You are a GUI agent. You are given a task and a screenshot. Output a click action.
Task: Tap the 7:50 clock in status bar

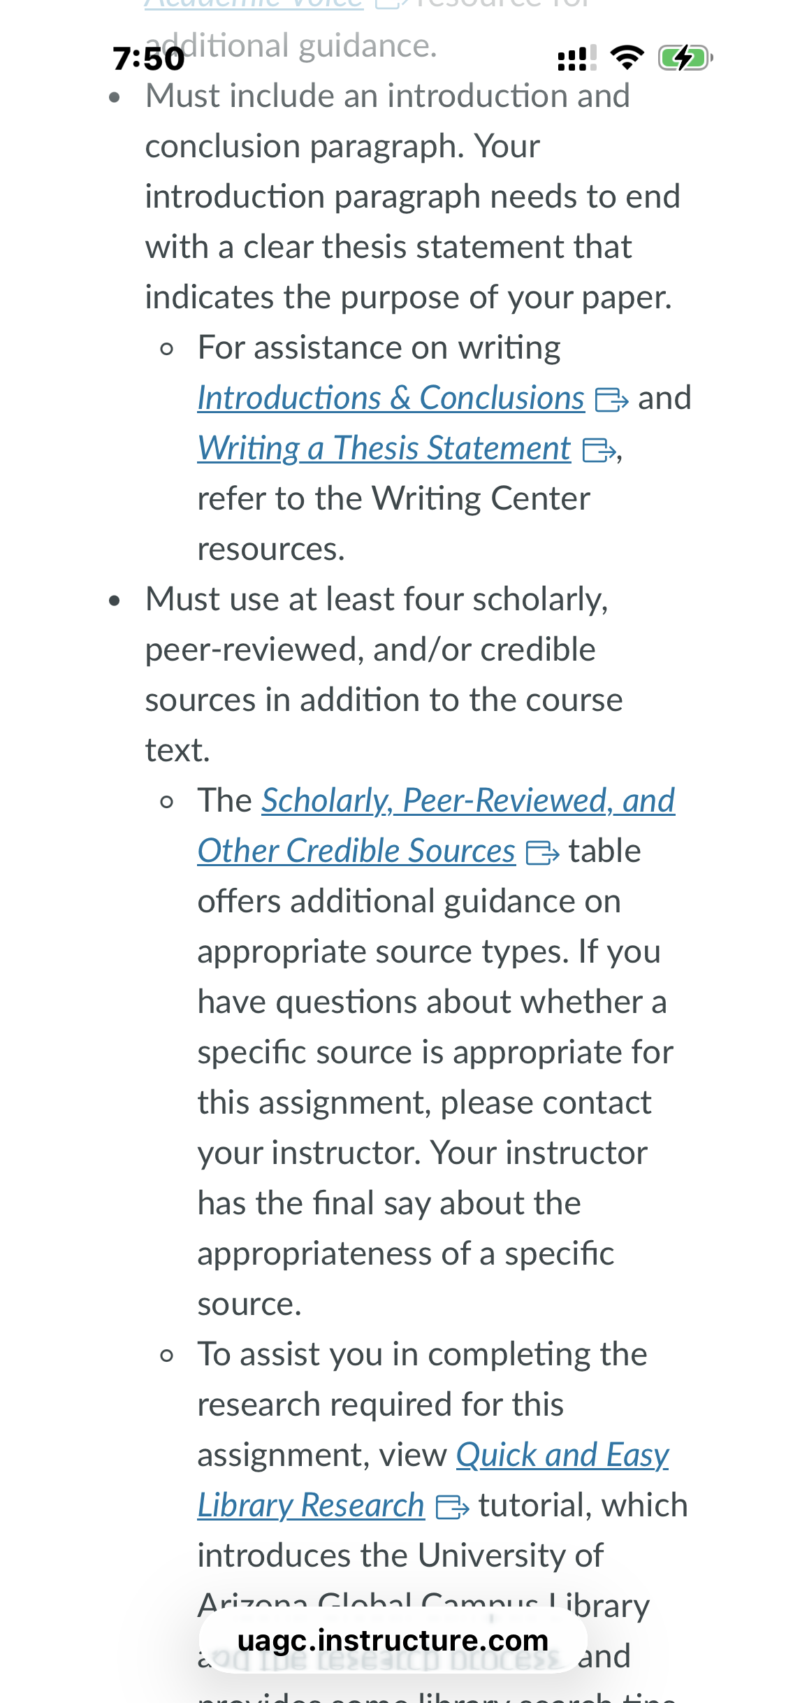click(x=149, y=59)
